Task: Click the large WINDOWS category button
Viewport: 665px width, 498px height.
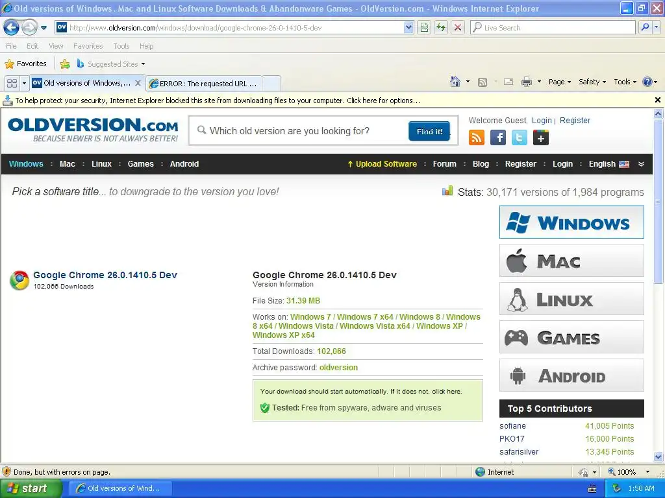Action: (x=571, y=222)
